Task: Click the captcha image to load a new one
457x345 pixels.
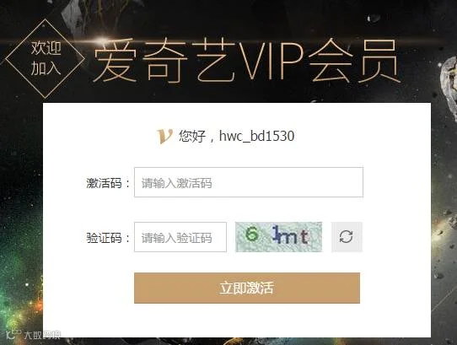Action: [278, 237]
